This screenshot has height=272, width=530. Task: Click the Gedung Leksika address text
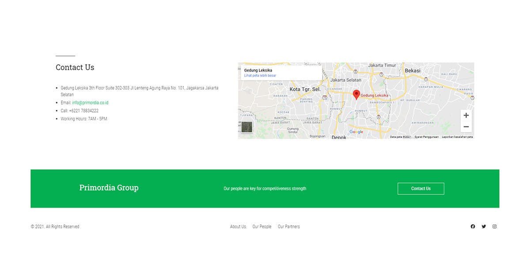[x=140, y=91]
